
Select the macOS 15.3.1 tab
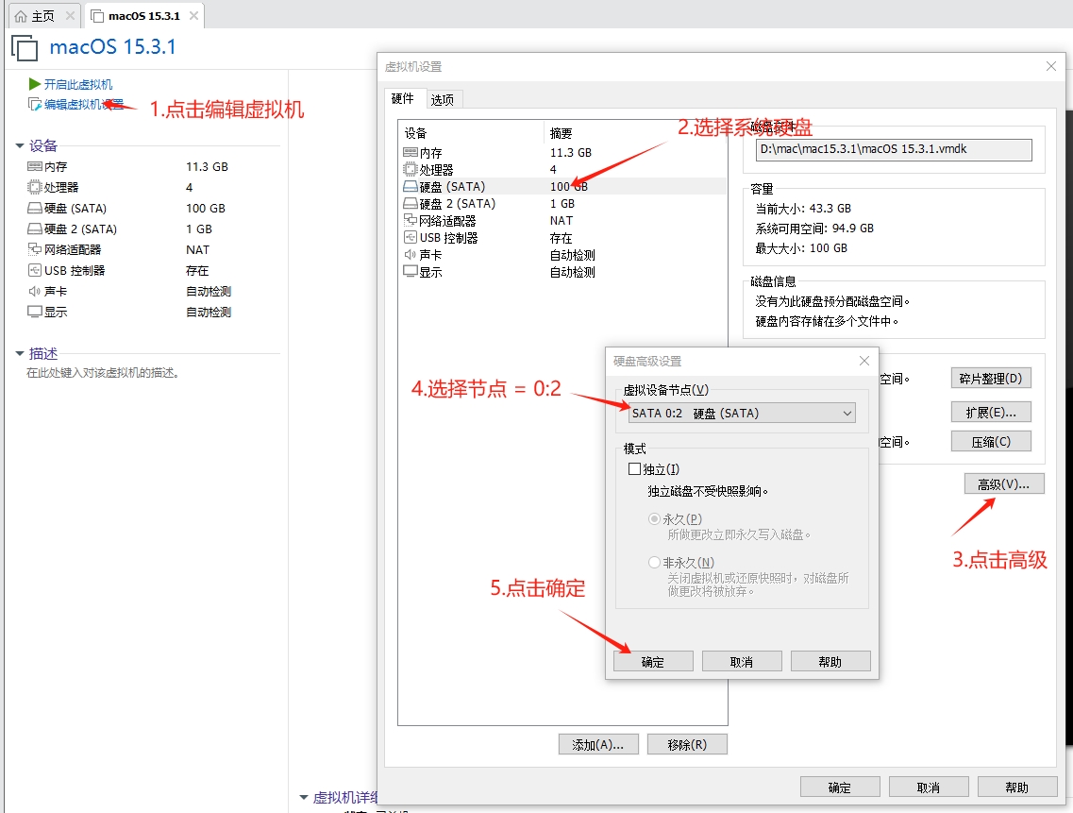pos(143,16)
